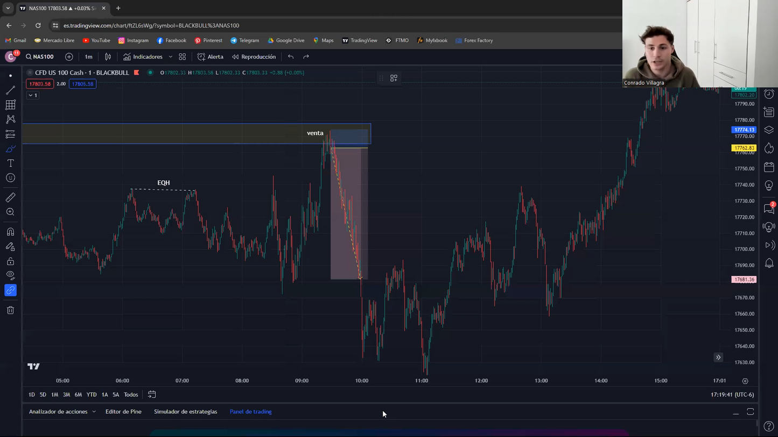Toggle hide all drawings eye icon
Image resolution: width=778 pixels, height=437 pixels.
coord(10,276)
